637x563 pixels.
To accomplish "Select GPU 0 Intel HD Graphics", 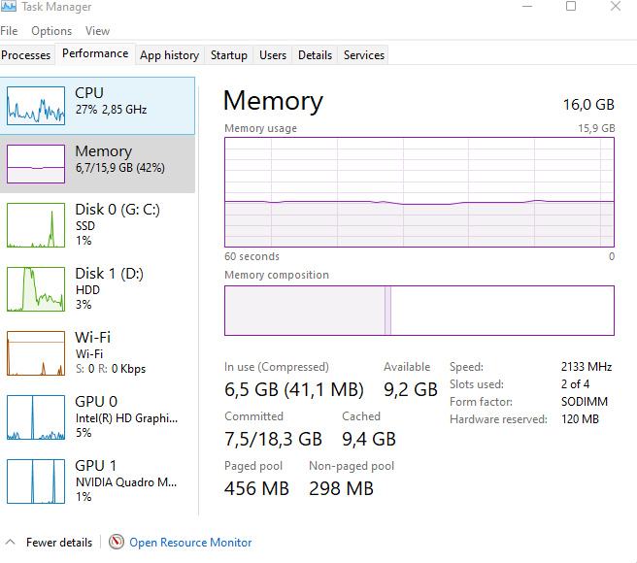I will [x=36, y=417].
